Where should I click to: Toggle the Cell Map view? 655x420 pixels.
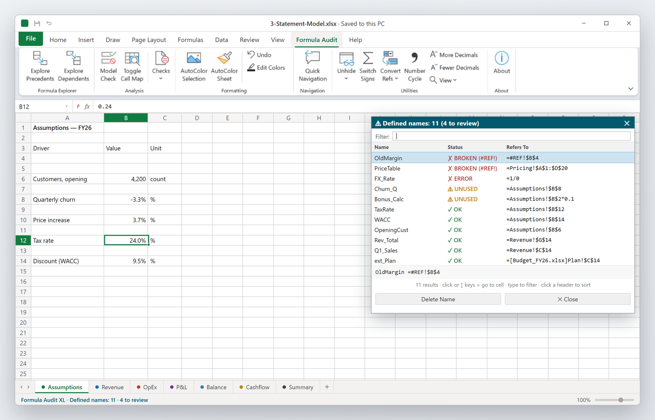tap(132, 66)
